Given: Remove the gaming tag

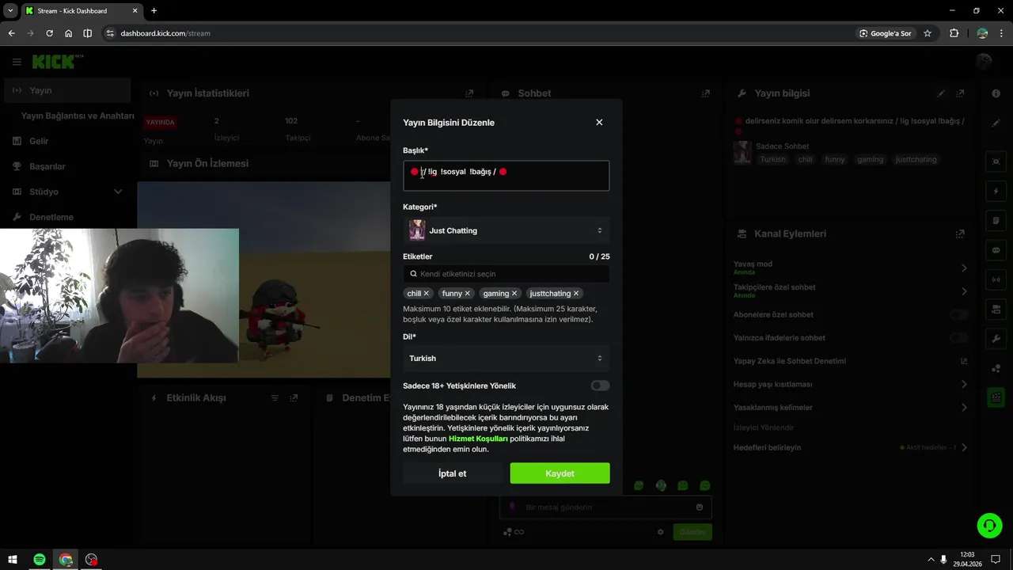Looking at the screenshot, I should pos(514,294).
